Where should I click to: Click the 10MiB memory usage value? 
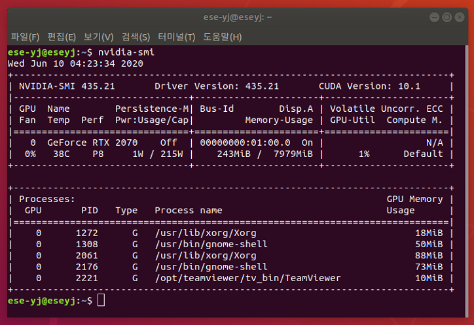(x=429, y=278)
